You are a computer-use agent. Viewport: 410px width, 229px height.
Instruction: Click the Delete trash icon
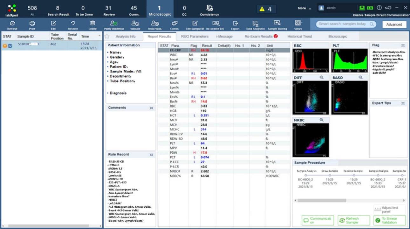[x=92, y=23]
